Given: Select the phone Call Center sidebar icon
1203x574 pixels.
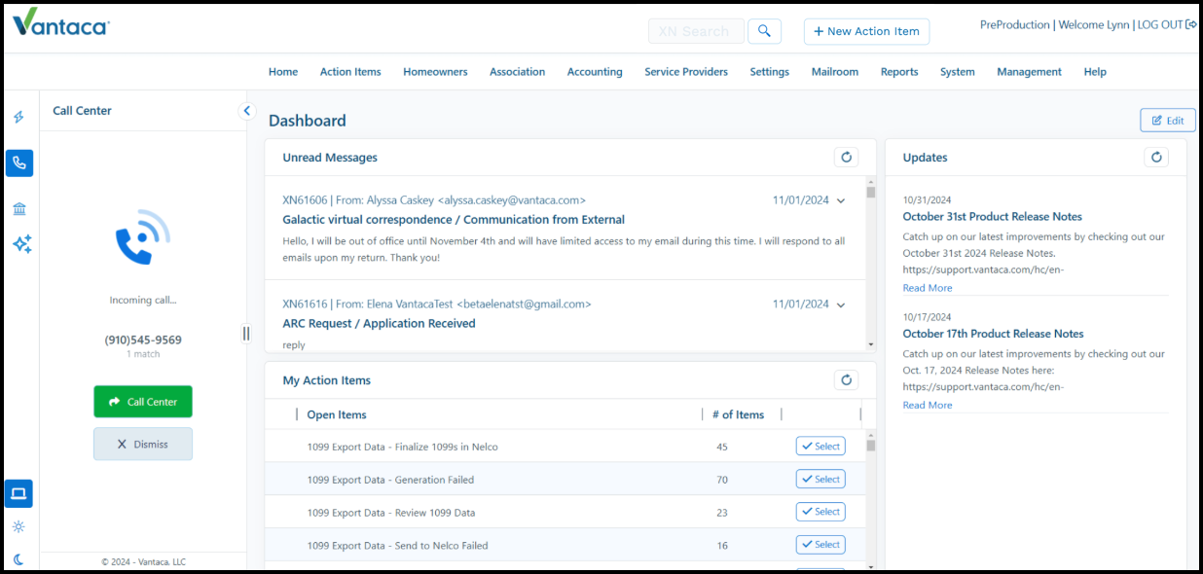Looking at the screenshot, I should point(19,163).
